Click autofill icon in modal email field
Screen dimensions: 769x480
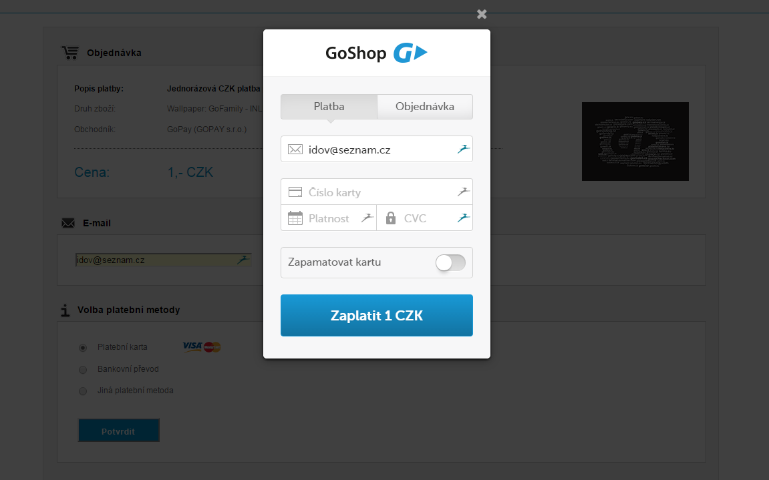point(464,149)
